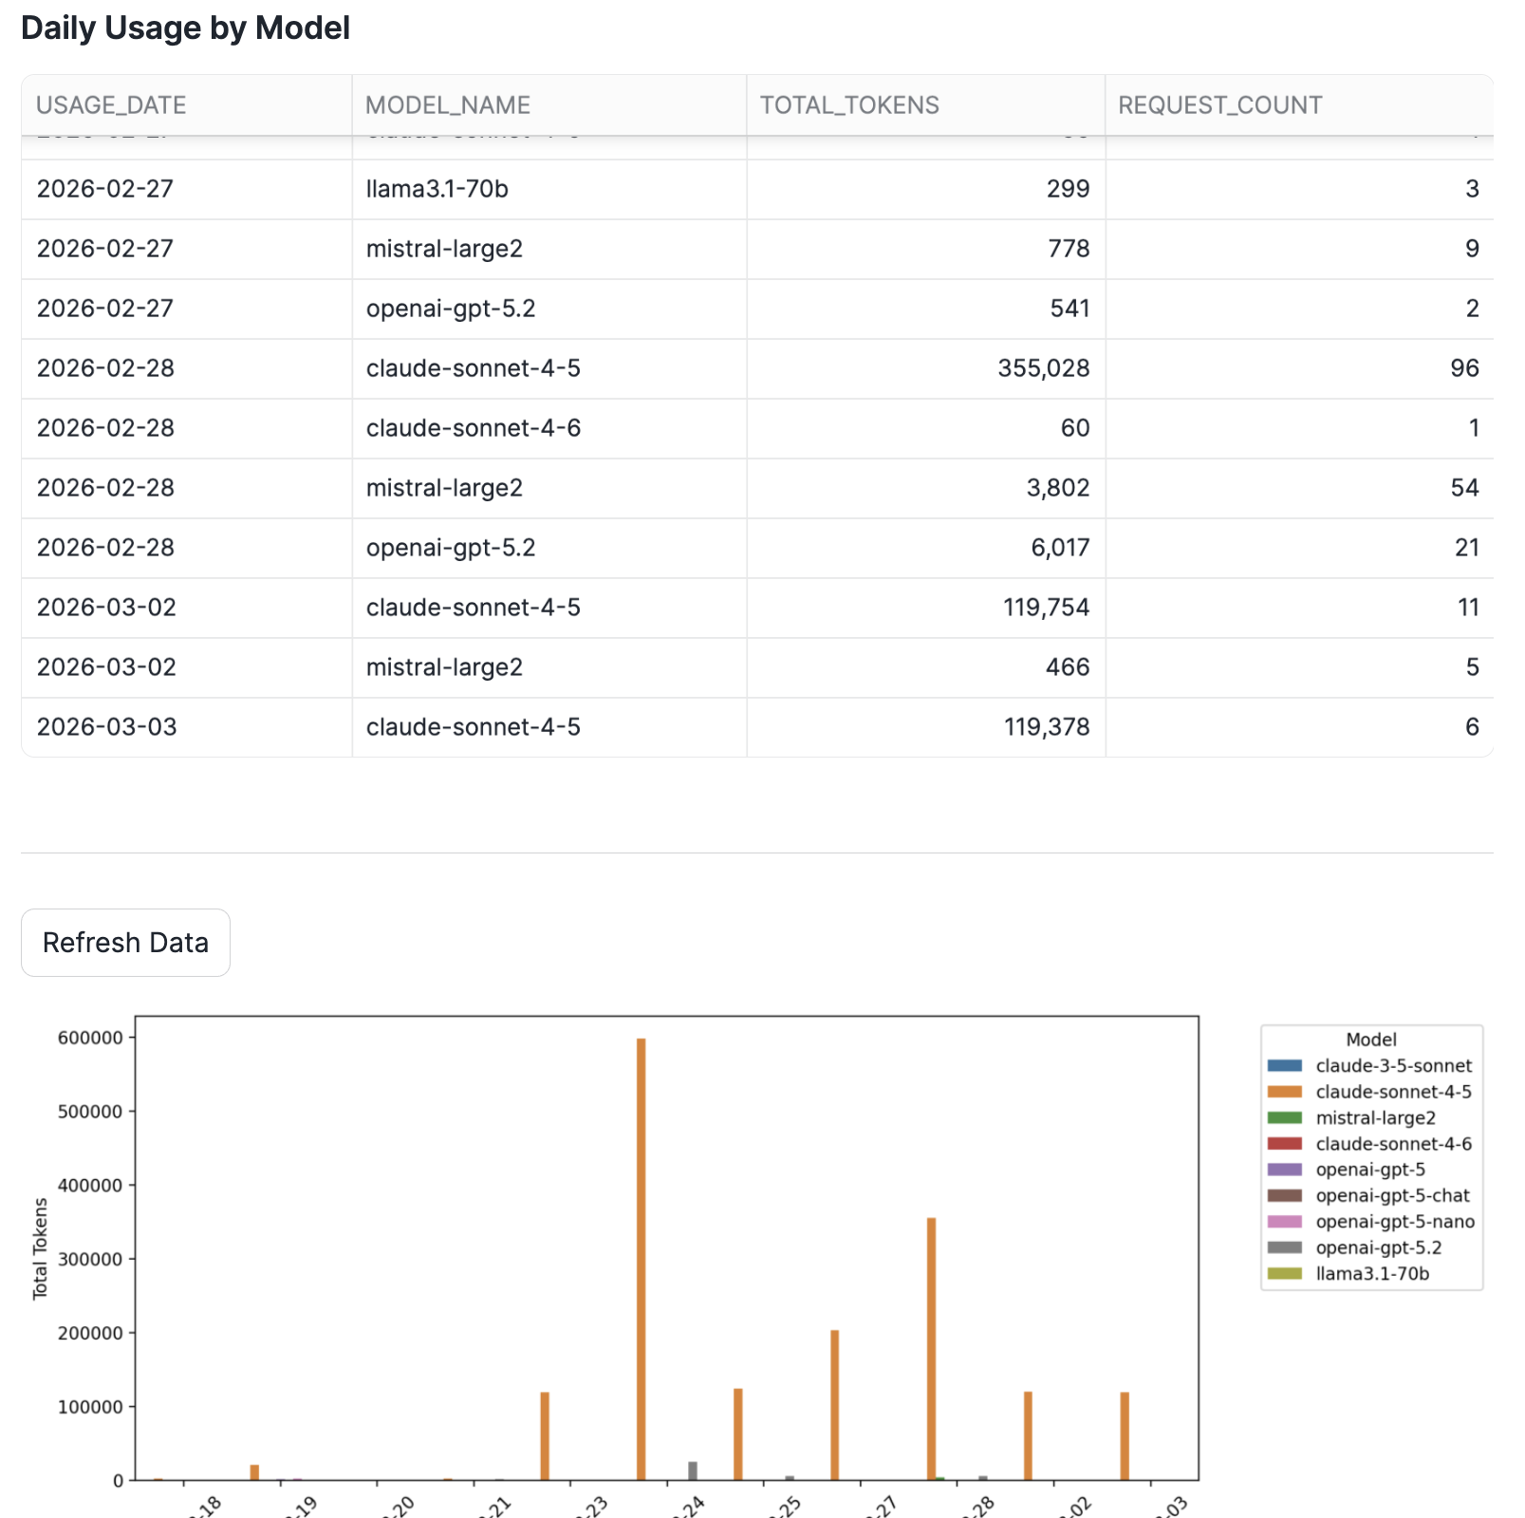Image resolution: width=1525 pixels, height=1518 pixels.
Task: Click the claude-sonnet-4-6 table row
Action: click(569, 428)
